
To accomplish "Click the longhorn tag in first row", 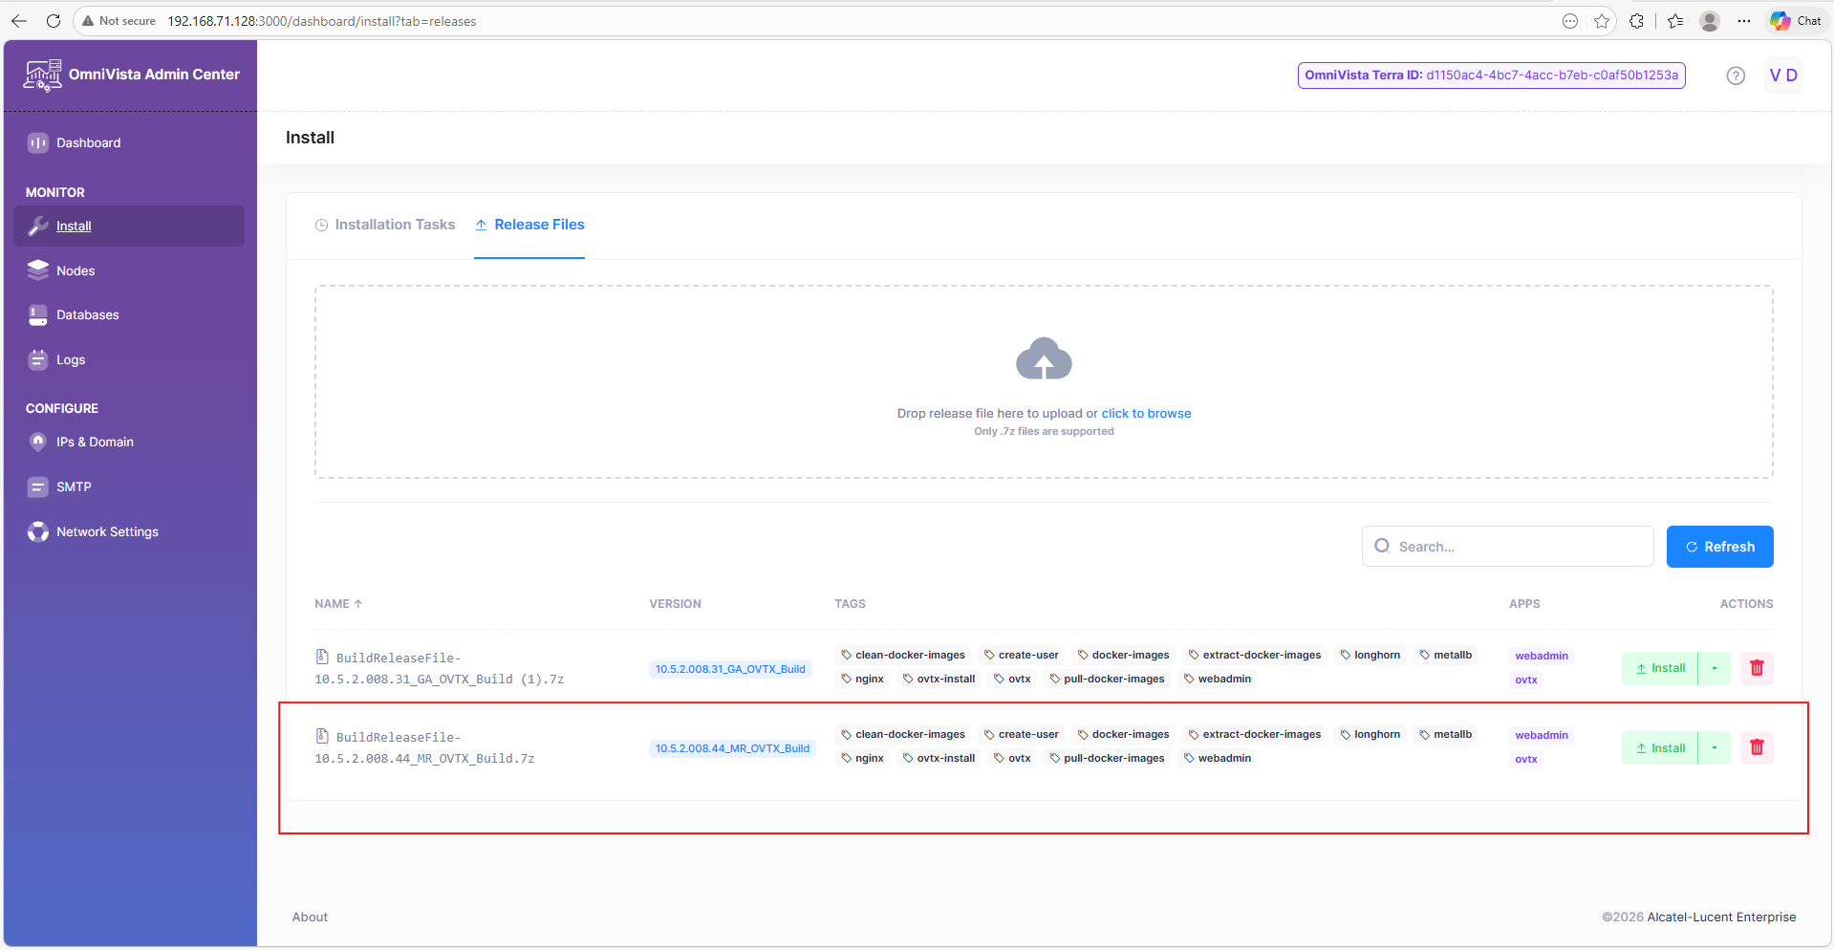I will click(x=1370, y=655).
